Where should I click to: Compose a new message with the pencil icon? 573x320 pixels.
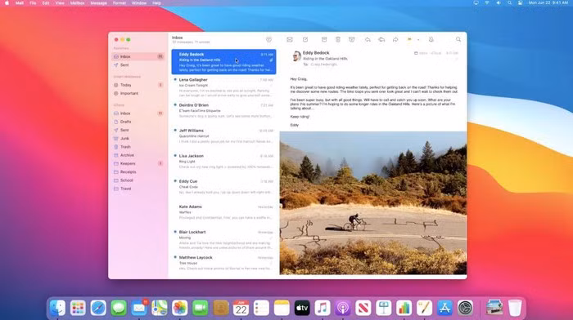(305, 39)
